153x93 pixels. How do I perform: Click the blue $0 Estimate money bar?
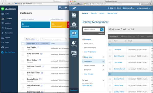[35, 25]
